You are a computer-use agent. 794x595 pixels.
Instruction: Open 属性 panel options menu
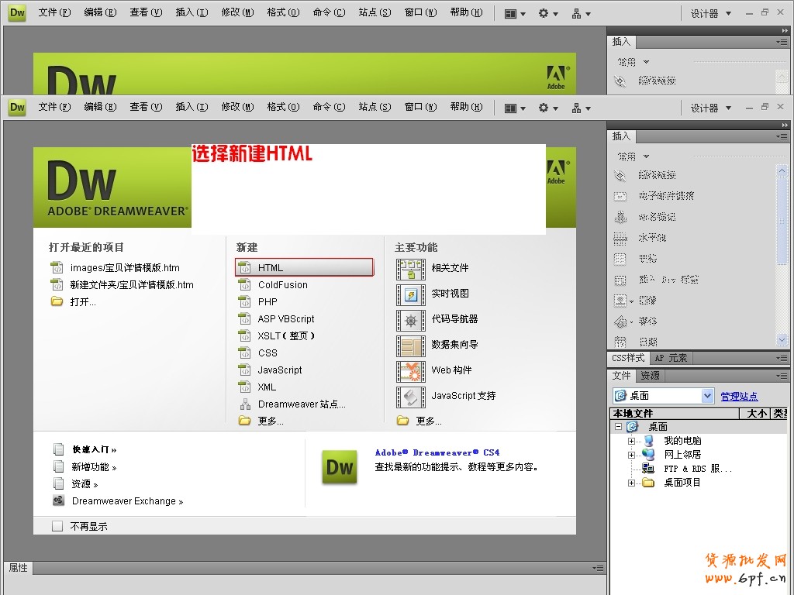click(x=598, y=568)
